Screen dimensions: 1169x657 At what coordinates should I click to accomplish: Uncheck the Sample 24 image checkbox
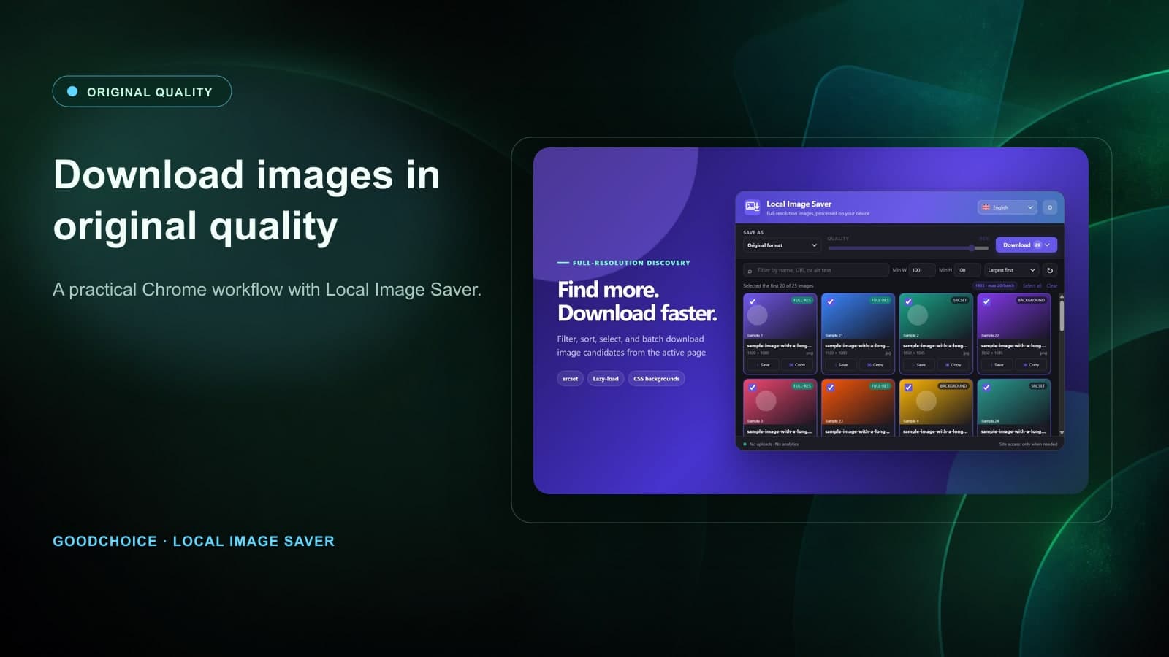tap(986, 388)
